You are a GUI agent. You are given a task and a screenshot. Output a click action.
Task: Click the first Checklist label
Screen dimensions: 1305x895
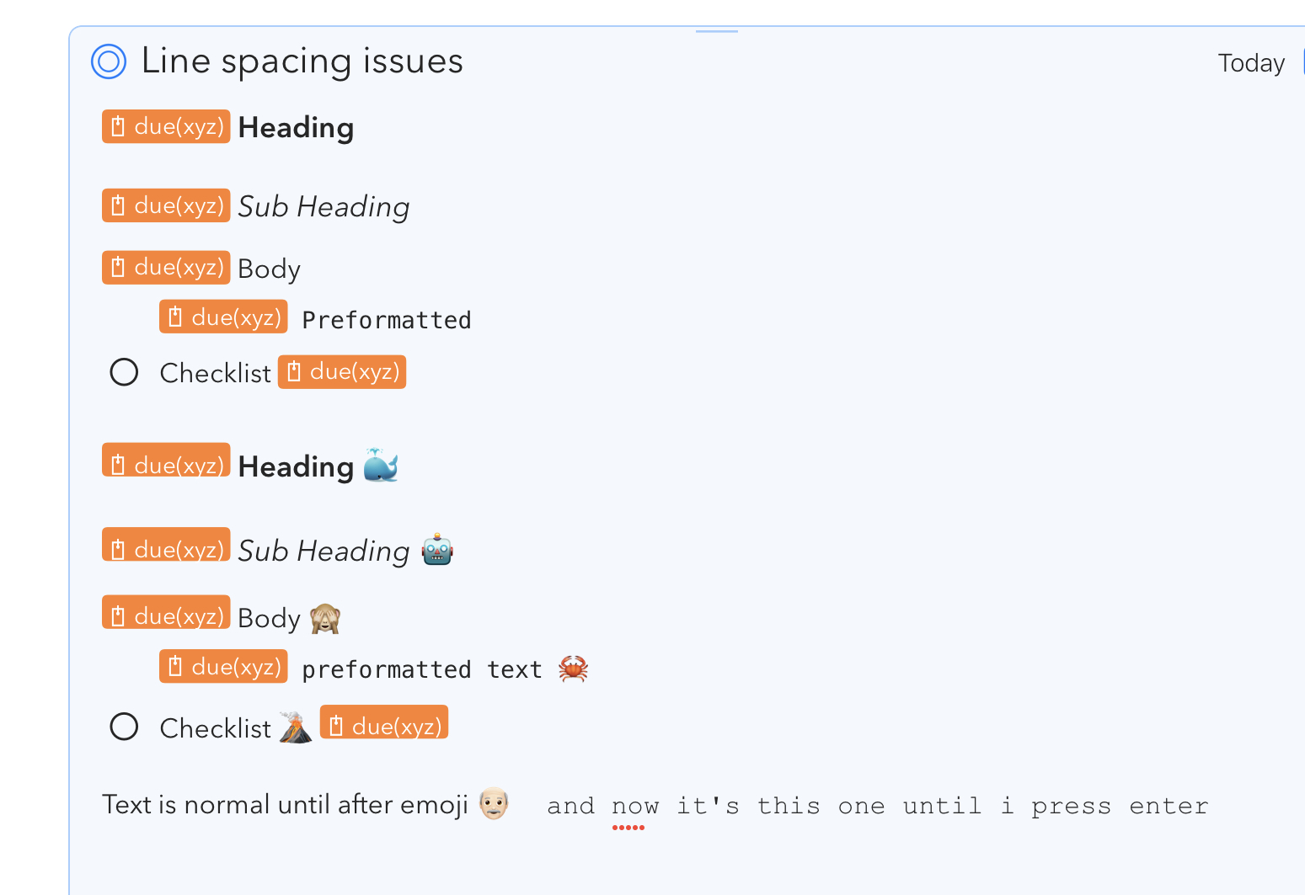216,373
